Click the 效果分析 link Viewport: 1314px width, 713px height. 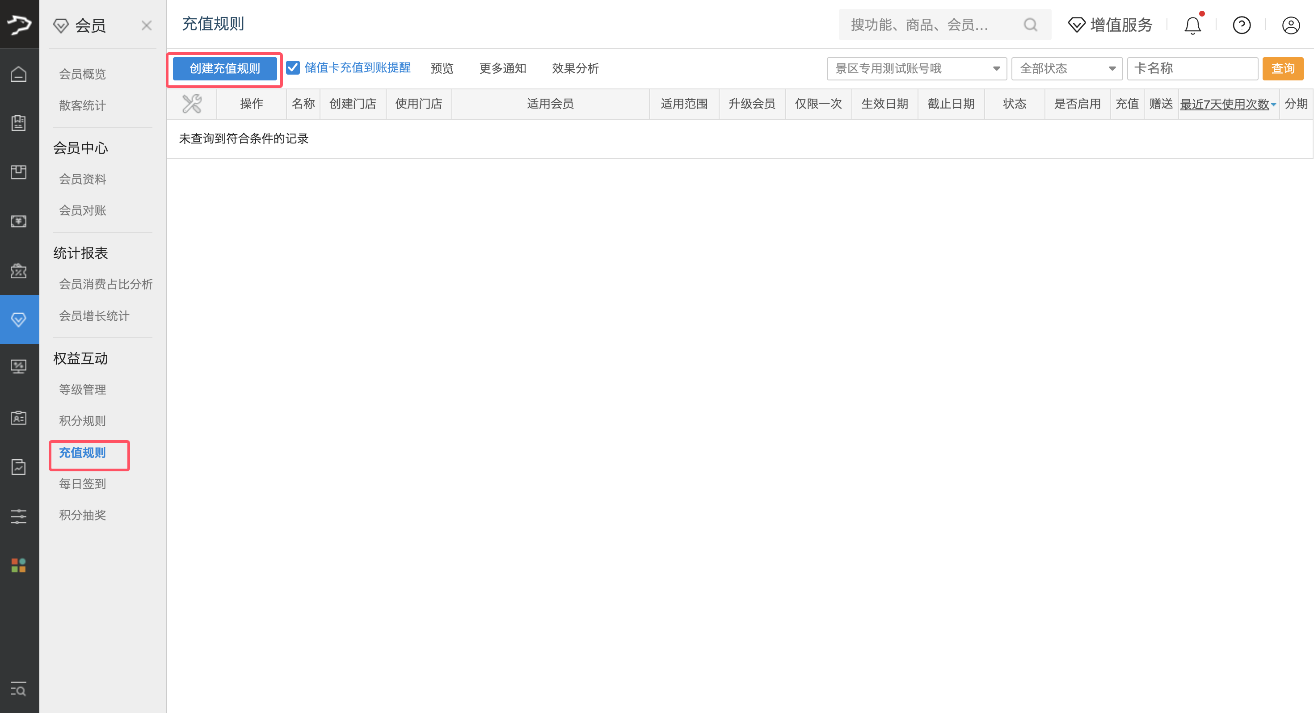pos(575,68)
